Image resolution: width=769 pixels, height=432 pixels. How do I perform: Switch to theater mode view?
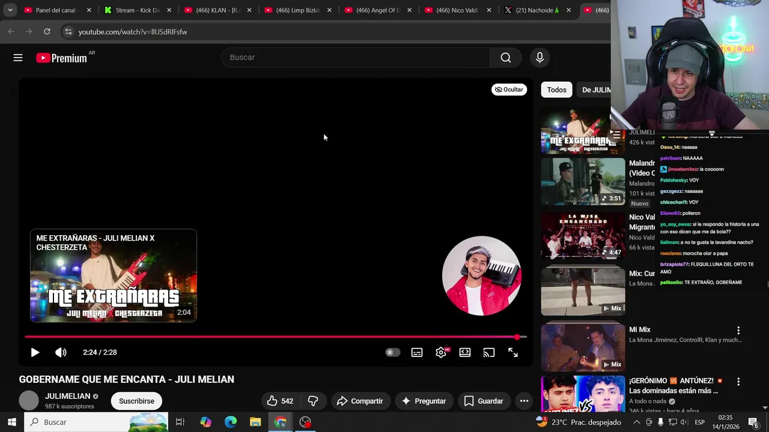pos(464,352)
